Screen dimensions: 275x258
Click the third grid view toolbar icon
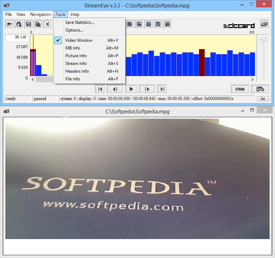148,24
